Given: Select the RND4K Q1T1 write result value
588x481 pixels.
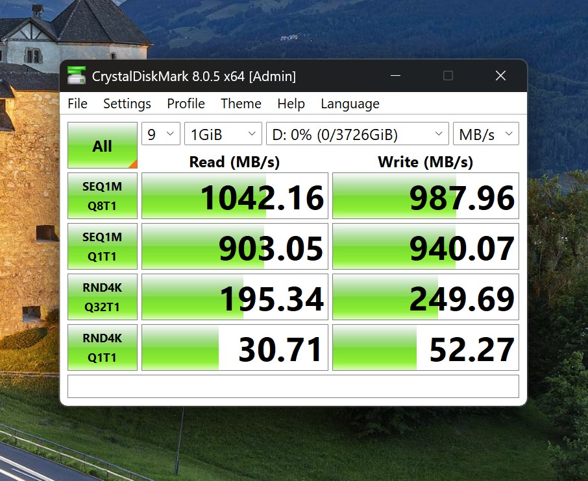Looking at the screenshot, I should (425, 347).
